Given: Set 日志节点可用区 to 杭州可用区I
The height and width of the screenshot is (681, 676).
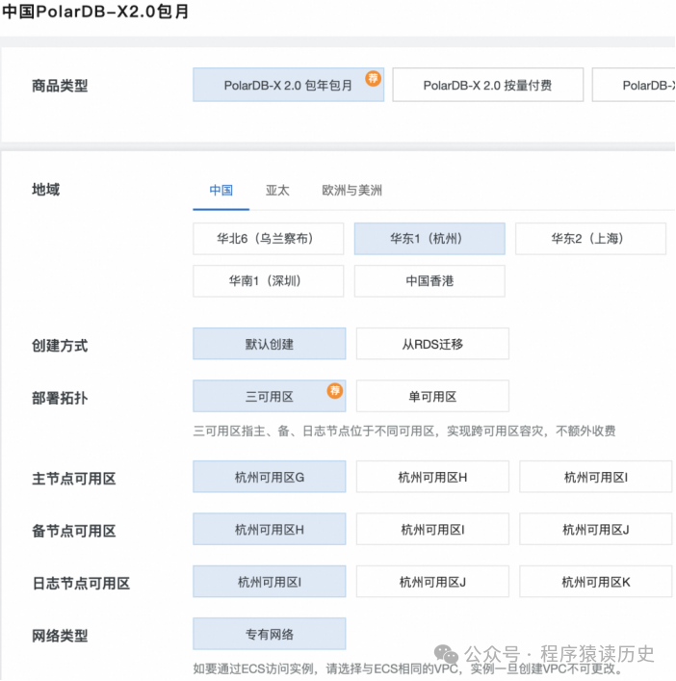Looking at the screenshot, I should 270,582.
